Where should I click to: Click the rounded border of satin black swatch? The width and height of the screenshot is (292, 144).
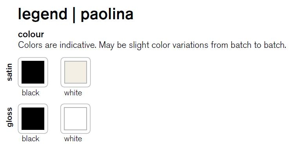point(33,58)
